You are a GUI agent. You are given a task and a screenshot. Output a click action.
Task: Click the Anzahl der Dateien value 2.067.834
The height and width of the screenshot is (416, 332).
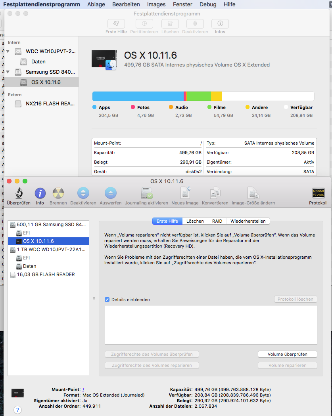tap(205, 406)
